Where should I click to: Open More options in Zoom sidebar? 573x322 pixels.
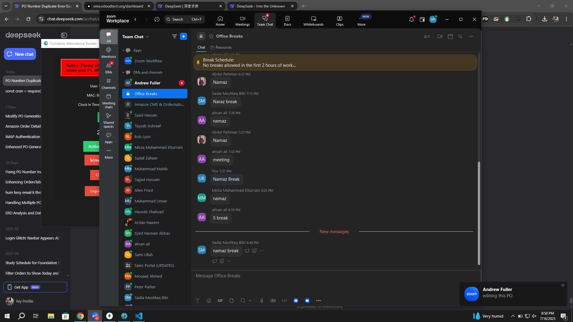click(x=109, y=154)
